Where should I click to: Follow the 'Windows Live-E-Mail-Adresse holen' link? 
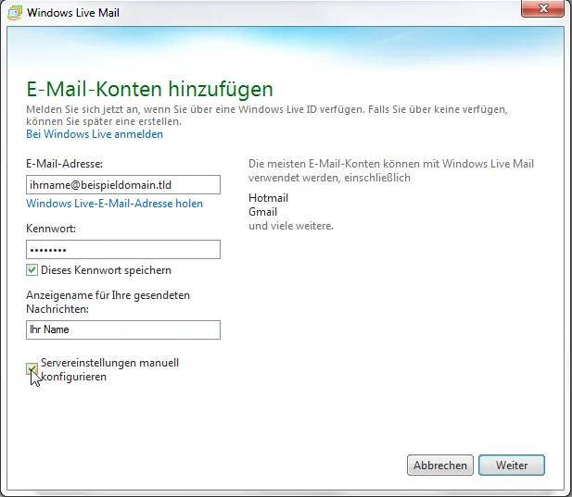click(x=114, y=204)
